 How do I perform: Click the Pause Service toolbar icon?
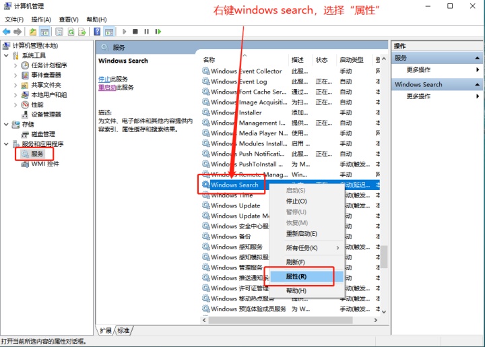(x=147, y=32)
